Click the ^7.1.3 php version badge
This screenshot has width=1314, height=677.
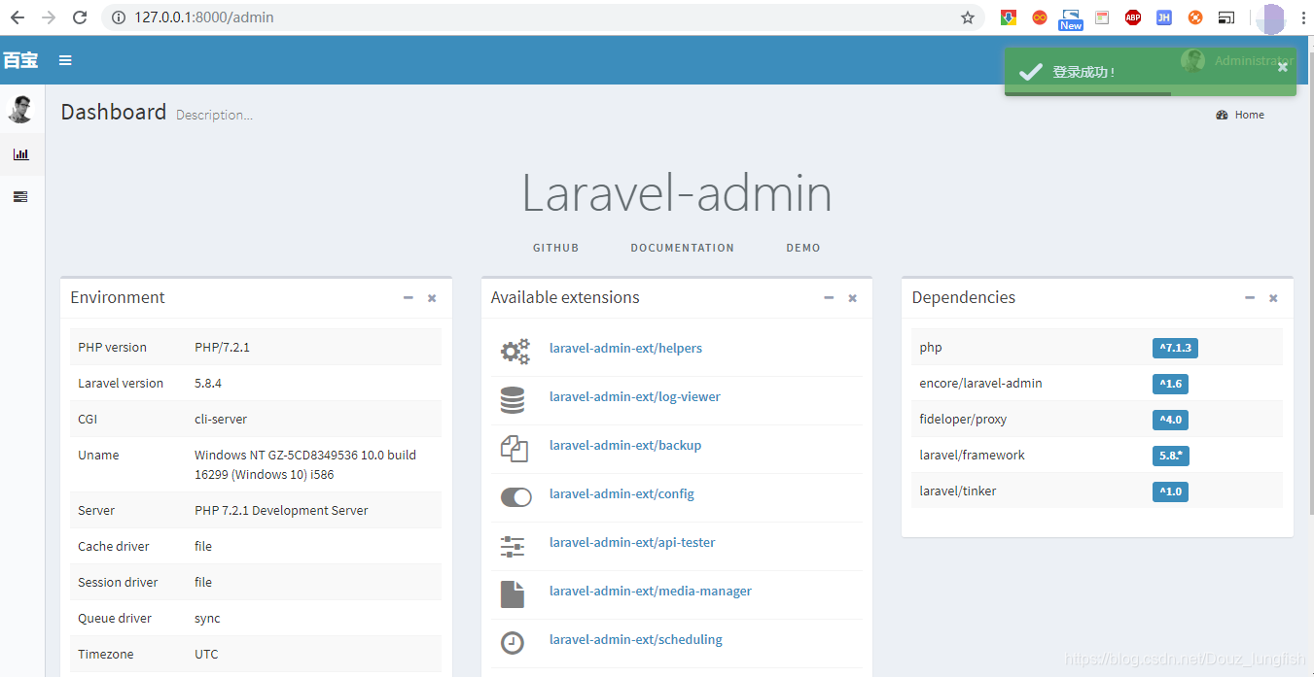point(1175,348)
